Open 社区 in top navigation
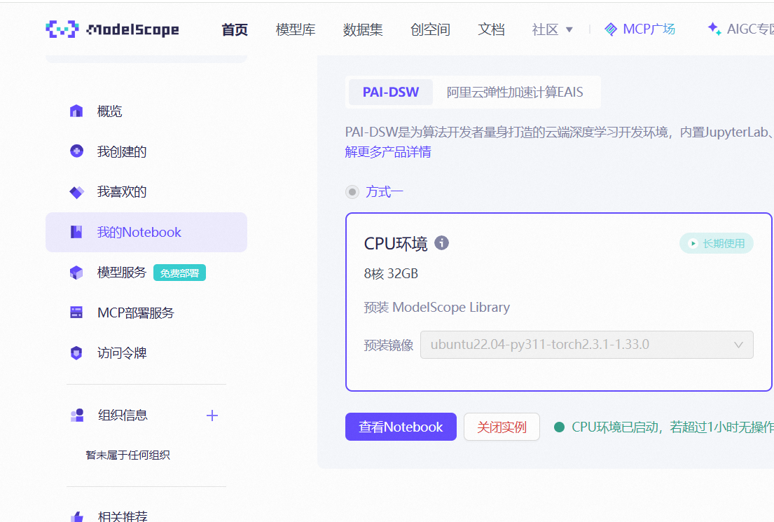The height and width of the screenshot is (522, 774). click(545, 29)
